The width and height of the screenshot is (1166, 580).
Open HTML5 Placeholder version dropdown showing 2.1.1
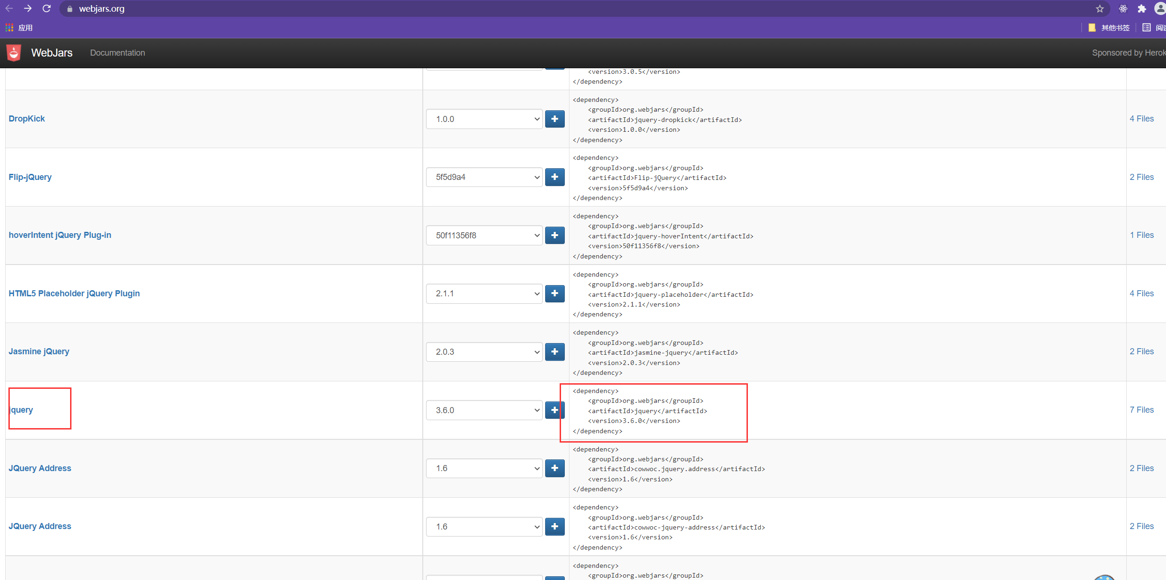point(484,294)
